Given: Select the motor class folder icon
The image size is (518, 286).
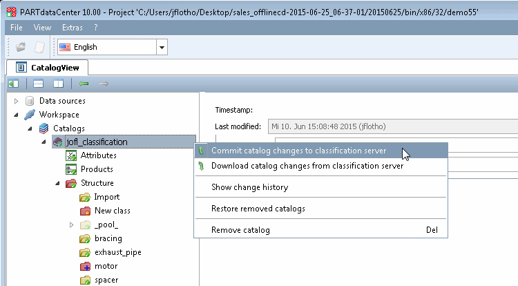Looking at the screenshot, I should [85, 266].
